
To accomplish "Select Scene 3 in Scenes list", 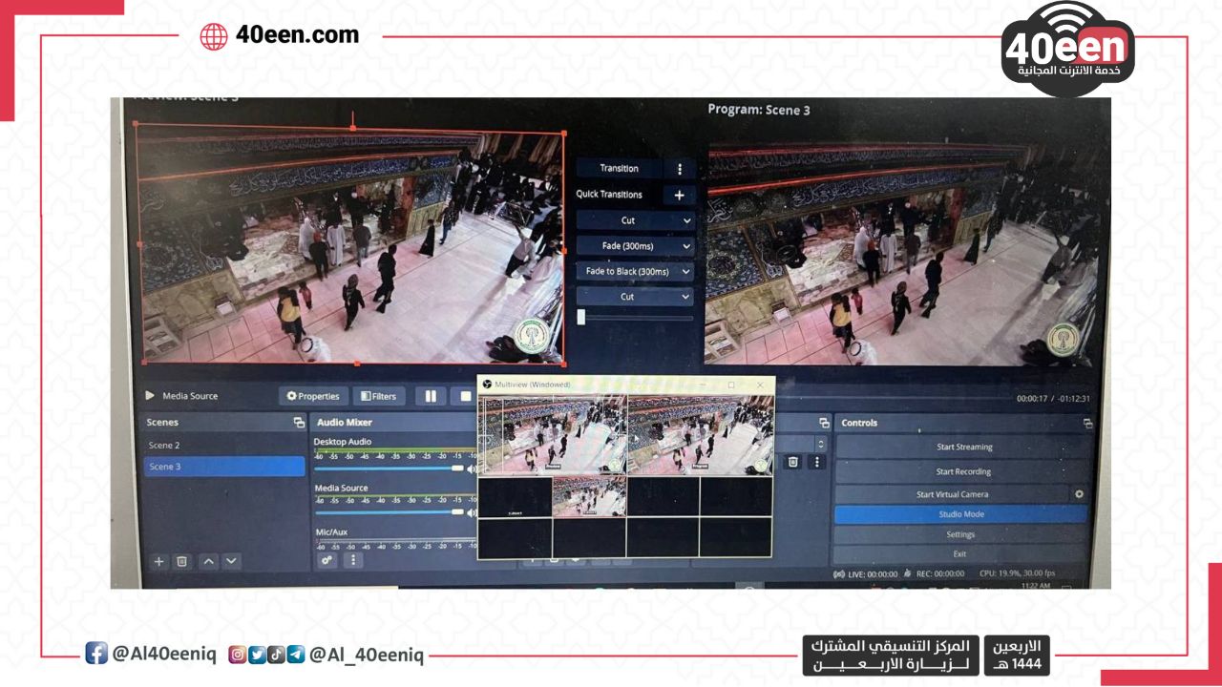I will point(224,467).
